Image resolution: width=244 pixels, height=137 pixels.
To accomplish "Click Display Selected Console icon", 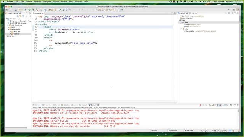I will click(227, 105).
